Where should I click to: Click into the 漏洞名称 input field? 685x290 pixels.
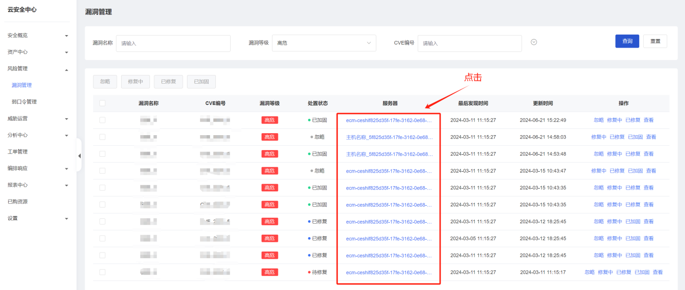173,43
